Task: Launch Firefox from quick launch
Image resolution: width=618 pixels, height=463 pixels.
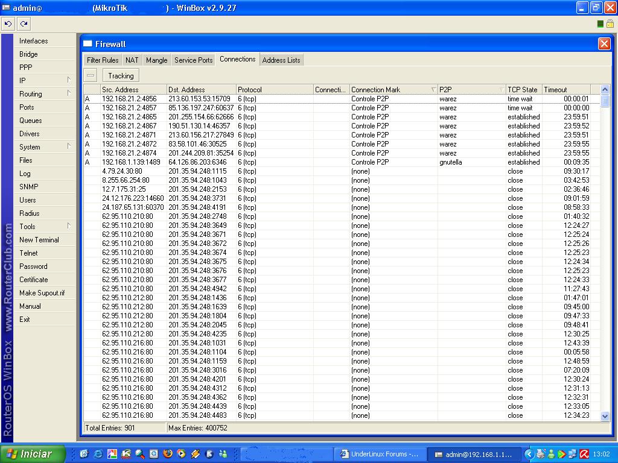Action: (x=168, y=454)
